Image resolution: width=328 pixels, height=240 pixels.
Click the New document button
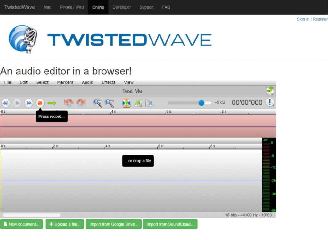pyautogui.click(x=21, y=224)
